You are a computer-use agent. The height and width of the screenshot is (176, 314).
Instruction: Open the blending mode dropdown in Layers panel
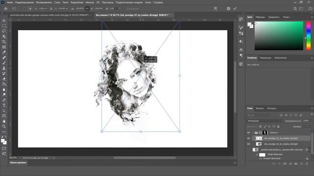click(265, 121)
